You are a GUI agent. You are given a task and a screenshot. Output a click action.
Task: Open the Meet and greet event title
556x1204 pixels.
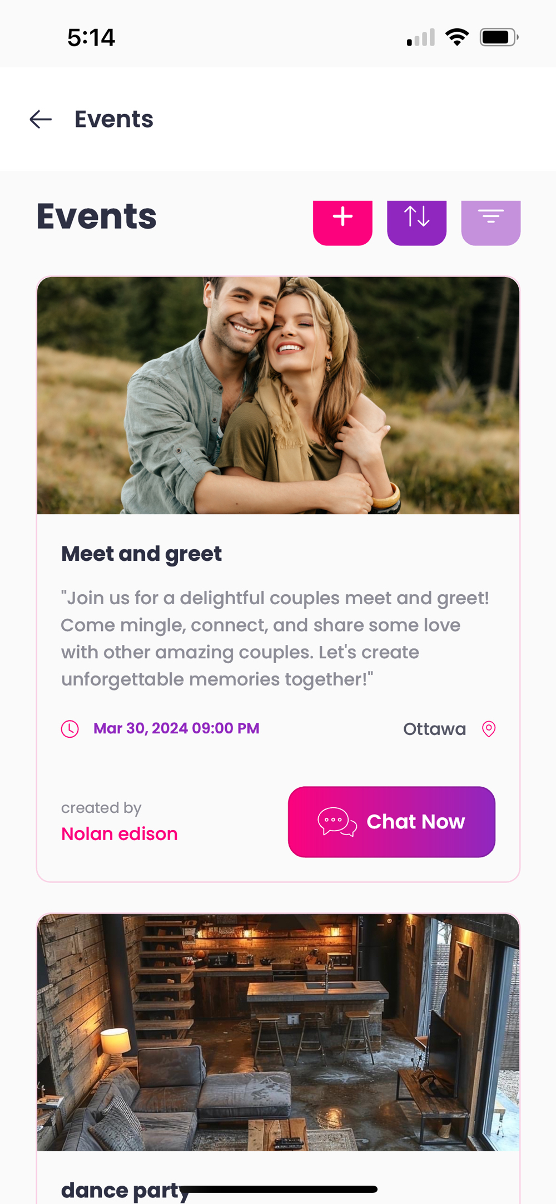coord(141,554)
